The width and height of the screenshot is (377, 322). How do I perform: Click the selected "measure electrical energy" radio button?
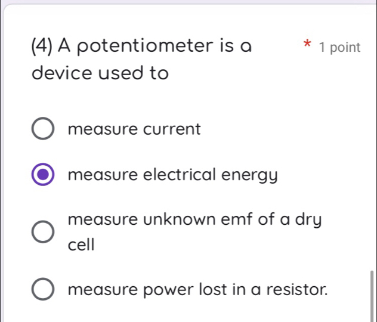pos(42,176)
